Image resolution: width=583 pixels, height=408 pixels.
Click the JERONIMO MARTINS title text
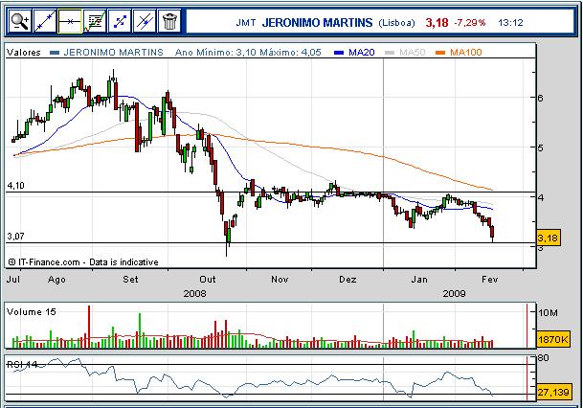[x=317, y=23]
